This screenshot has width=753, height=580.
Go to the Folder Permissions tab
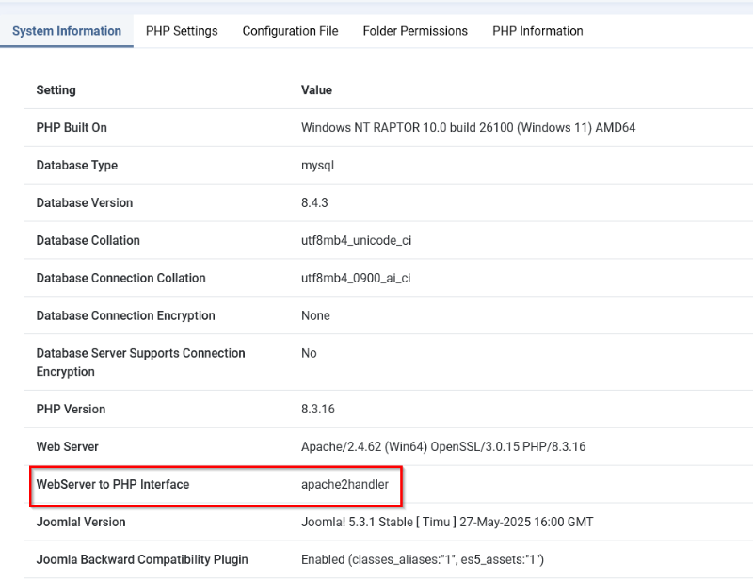point(415,31)
